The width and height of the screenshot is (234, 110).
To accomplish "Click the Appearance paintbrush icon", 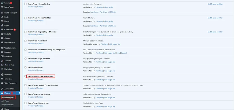I will (2, 88).
